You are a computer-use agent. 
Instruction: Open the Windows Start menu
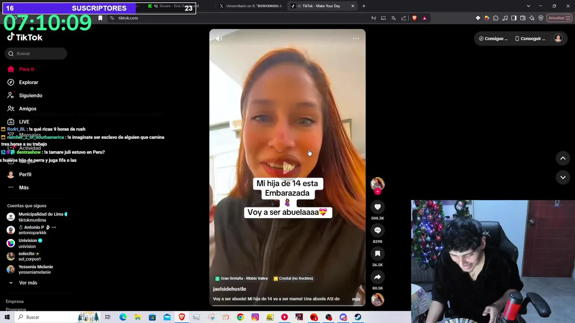click(7, 317)
